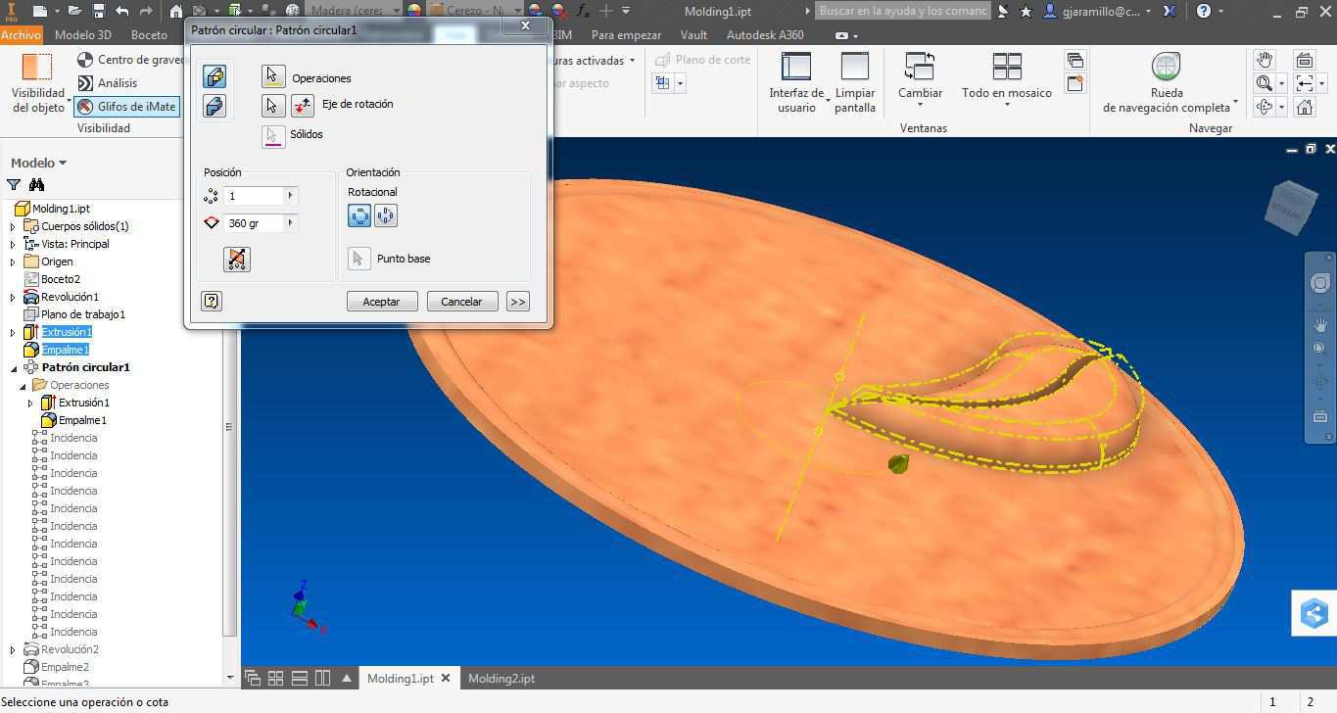
Task: Flip the rotation axis direction
Action: click(x=303, y=105)
